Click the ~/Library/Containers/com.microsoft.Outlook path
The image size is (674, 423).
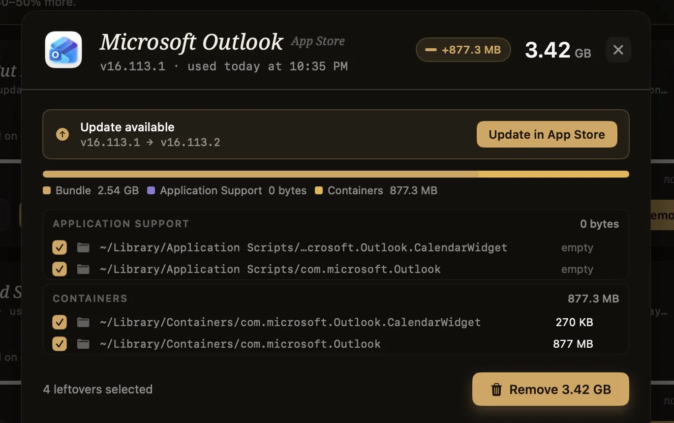(240, 344)
